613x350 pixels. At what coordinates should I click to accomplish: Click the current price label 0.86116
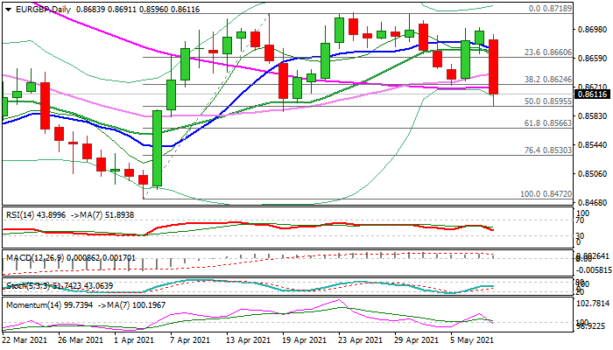[592, 94]
